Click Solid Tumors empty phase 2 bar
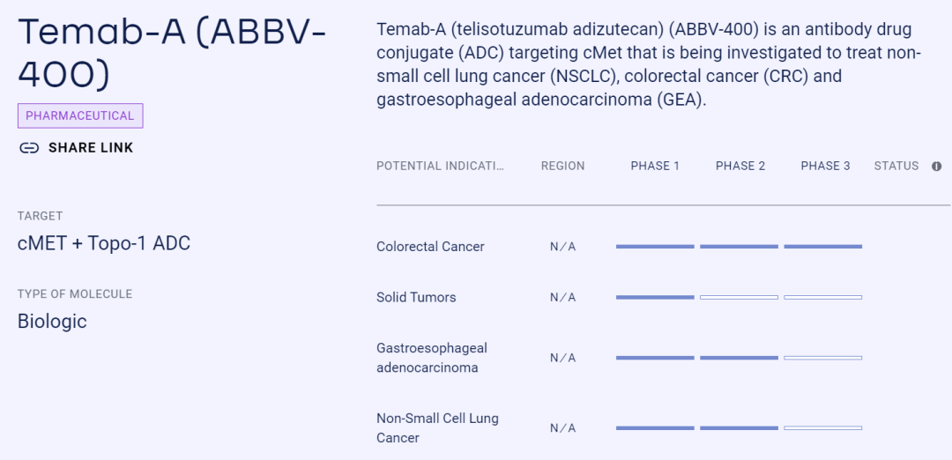The width and height of the screenshot is (952, 460). tap(739, 297)
